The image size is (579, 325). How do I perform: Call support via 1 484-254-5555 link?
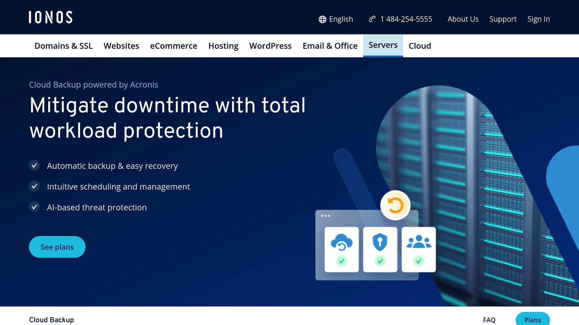(x=406, y=19)
